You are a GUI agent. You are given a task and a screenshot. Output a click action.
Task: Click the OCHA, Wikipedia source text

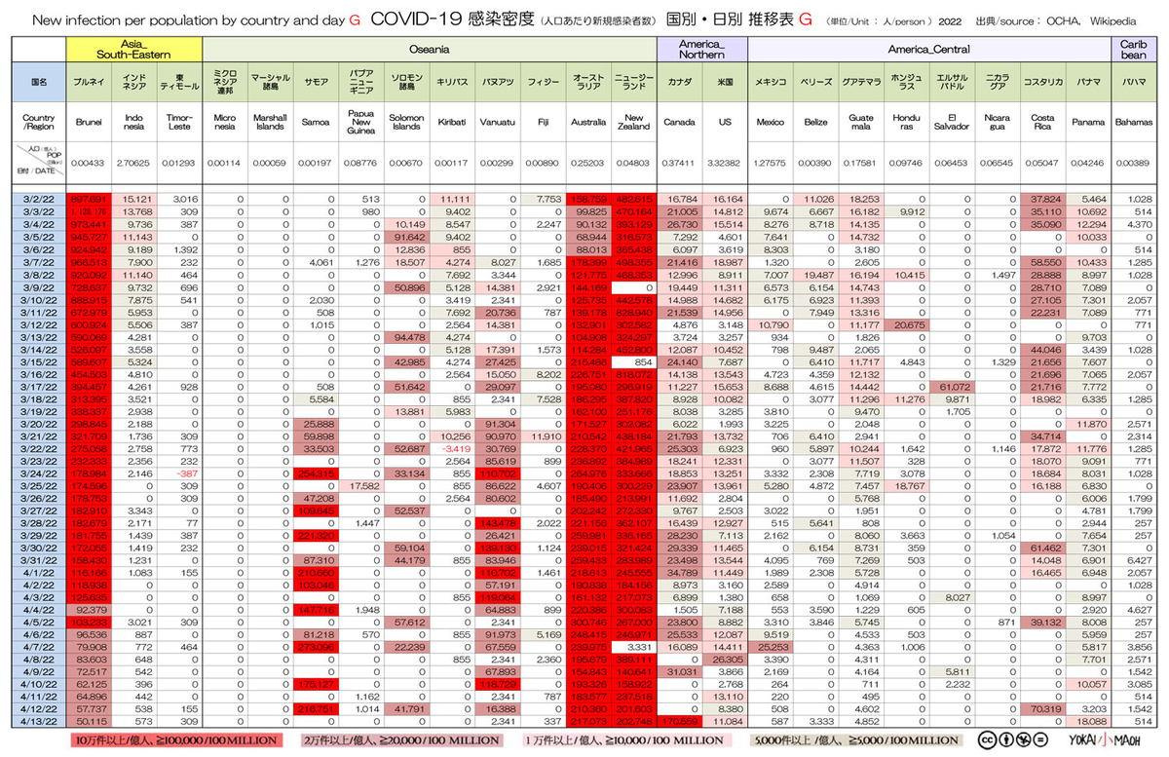(1091, 19)
